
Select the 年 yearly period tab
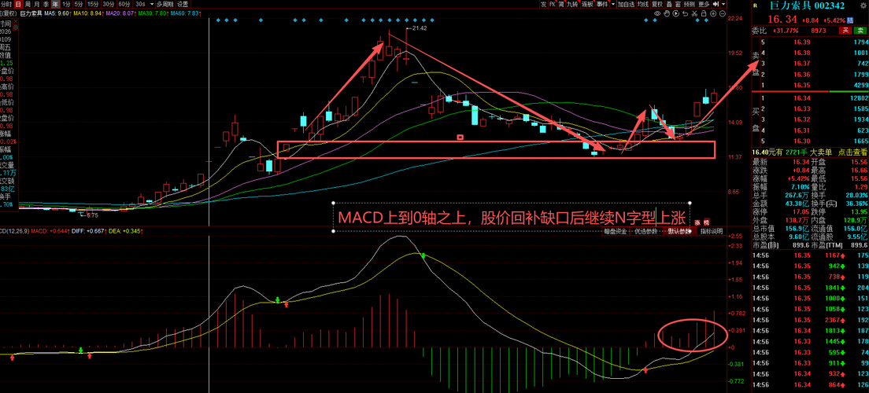[55, 5]
